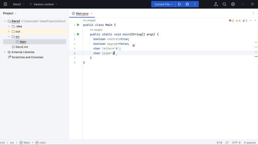Click the 'no usages' hint above main method
The image size is (258, 145).
[x=96, y=30]
